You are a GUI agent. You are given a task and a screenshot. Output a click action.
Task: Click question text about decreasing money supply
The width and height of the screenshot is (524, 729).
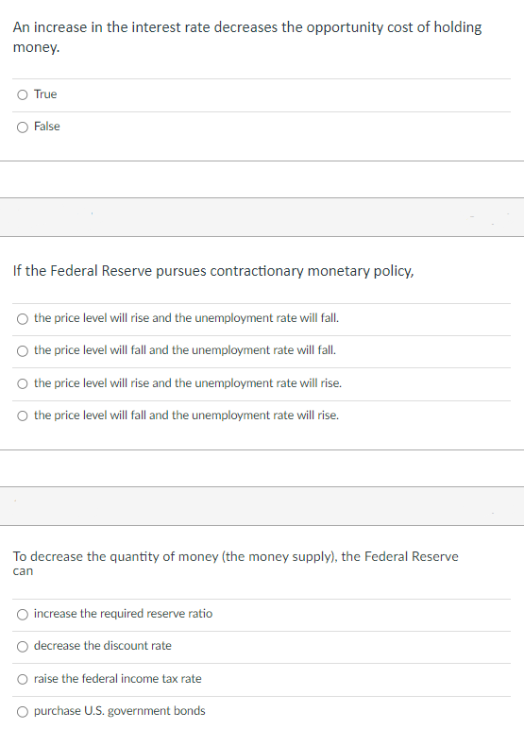pos(235,563)
